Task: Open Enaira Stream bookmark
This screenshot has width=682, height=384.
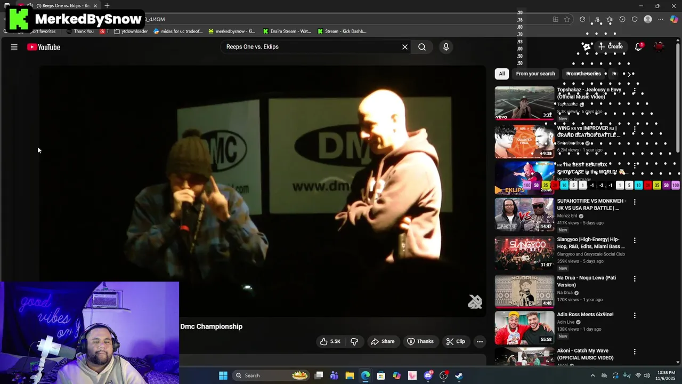Action: tap(287, 31)
